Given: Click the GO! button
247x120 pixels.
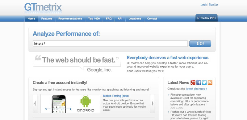Looking at the screenshot, I should pyautogui.click(x=200, y=43).
